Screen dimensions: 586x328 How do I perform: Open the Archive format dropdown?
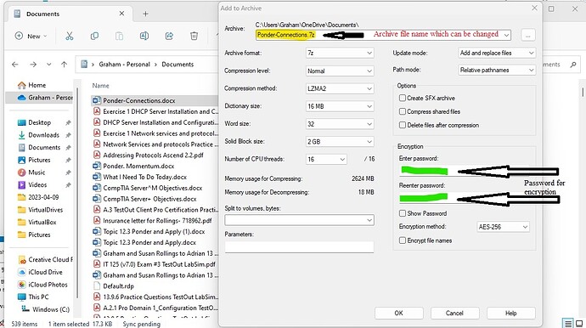pos(340,53)
